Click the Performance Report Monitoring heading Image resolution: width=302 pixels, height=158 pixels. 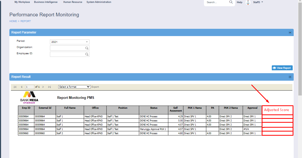click(44, 15)
